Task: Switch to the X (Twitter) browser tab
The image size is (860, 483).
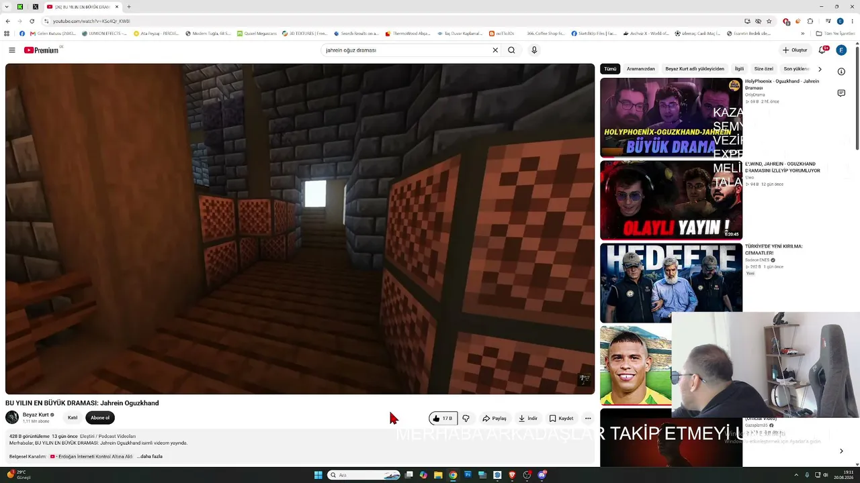Action: click(36, 7)
